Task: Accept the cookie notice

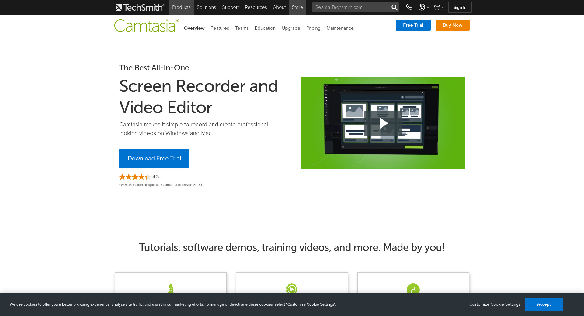Action: point(544,304)
